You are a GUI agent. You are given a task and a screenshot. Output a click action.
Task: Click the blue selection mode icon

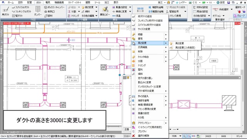[244, 12]
